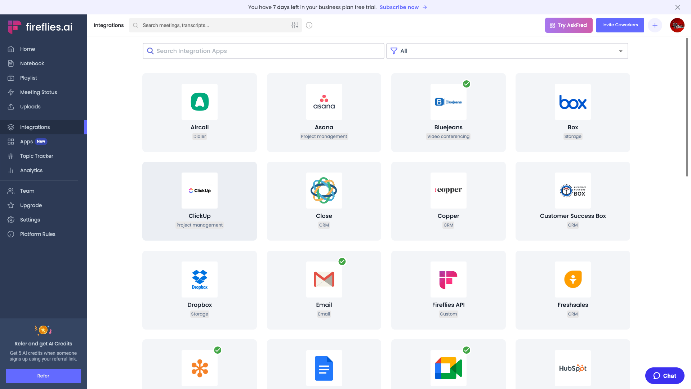Screen dimensions: 691x389
Task: Open the Uploads page
Action: pyautogui.click(x=30, y=107)
